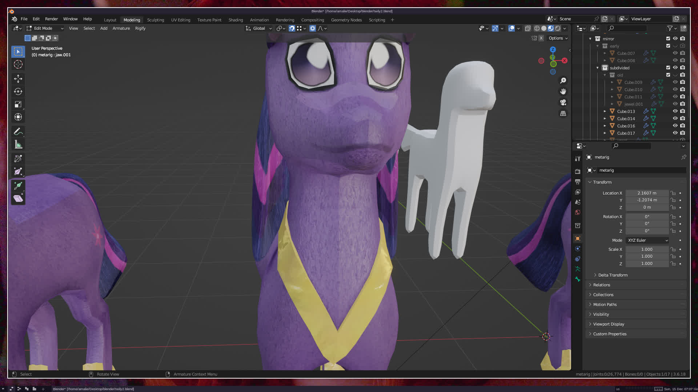Screen dimensions: 698x392
Task: Toggle camera view icon in viewport
Action: tap(563, 102)
